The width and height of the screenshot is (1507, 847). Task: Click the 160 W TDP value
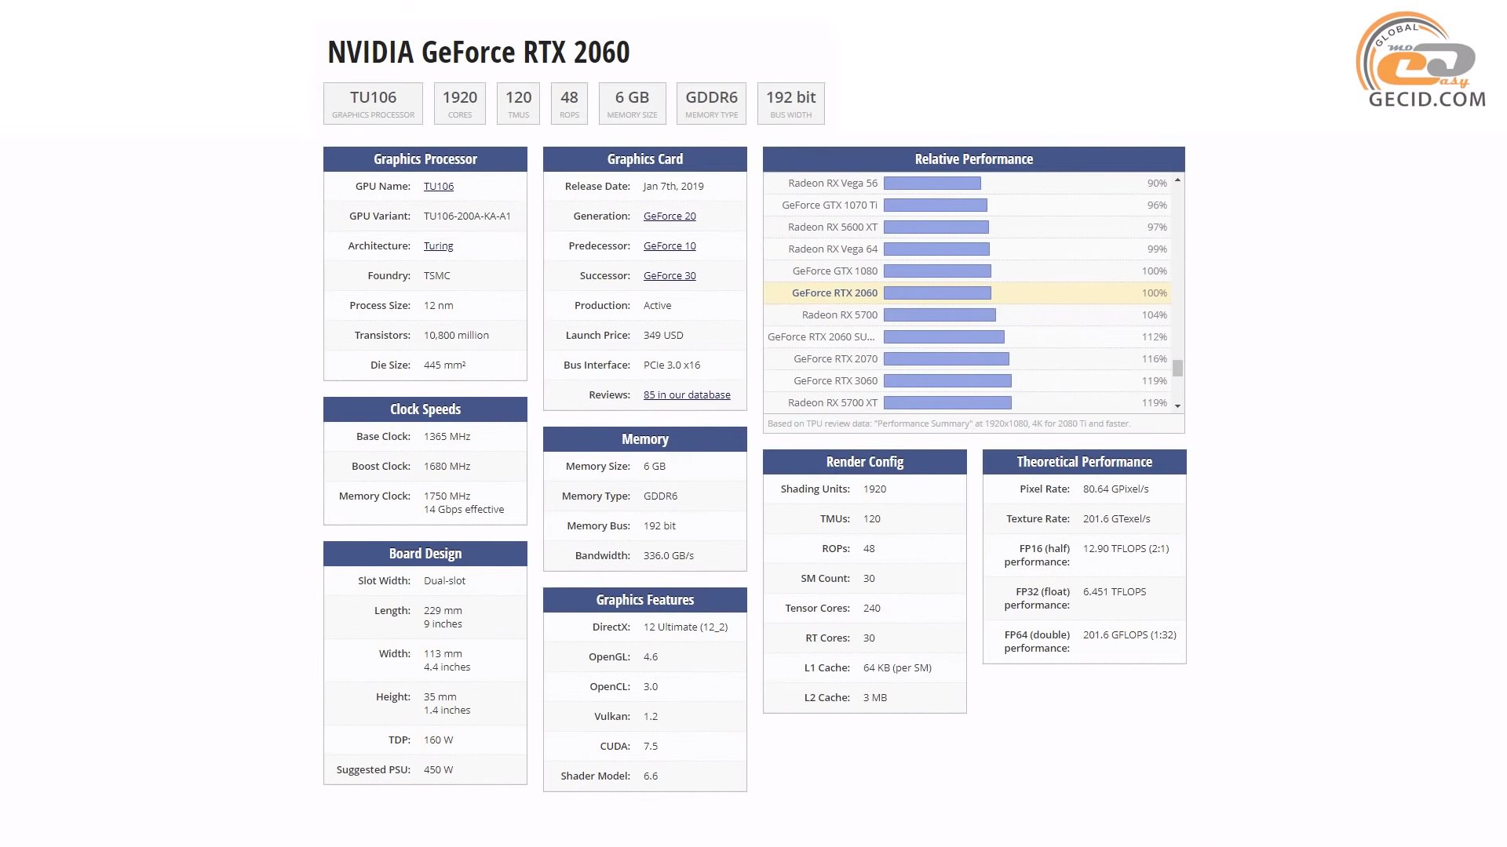438,740
